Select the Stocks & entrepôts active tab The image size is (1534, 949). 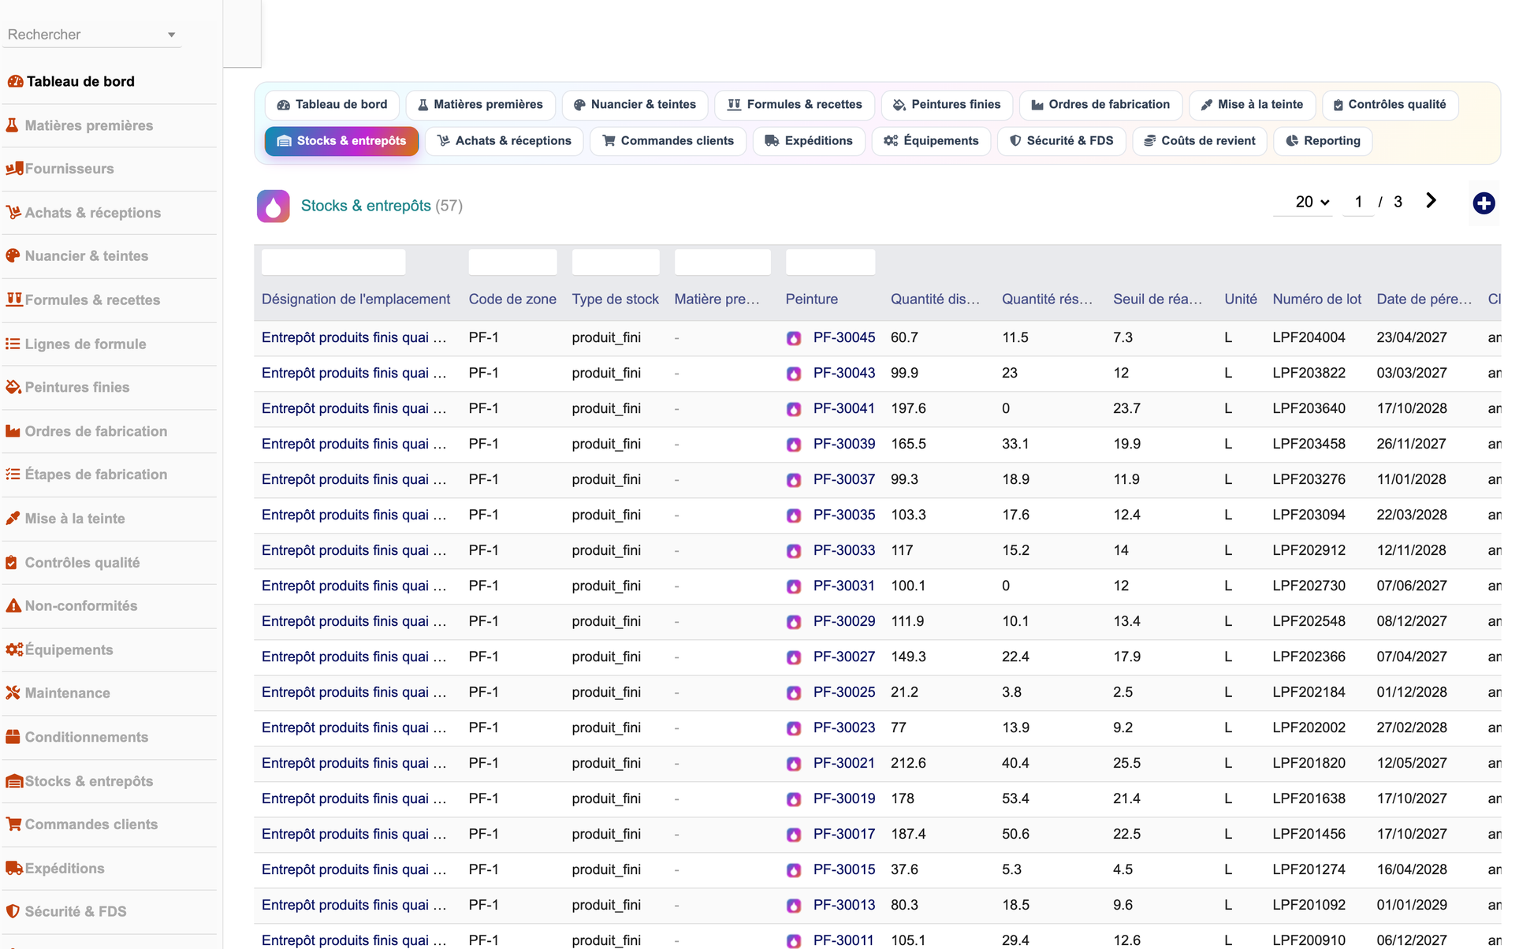(341, 141)
